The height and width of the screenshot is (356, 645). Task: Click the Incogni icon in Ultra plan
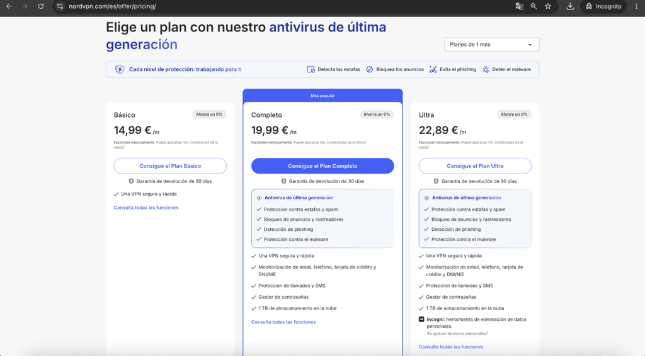(x=421, y=319)
